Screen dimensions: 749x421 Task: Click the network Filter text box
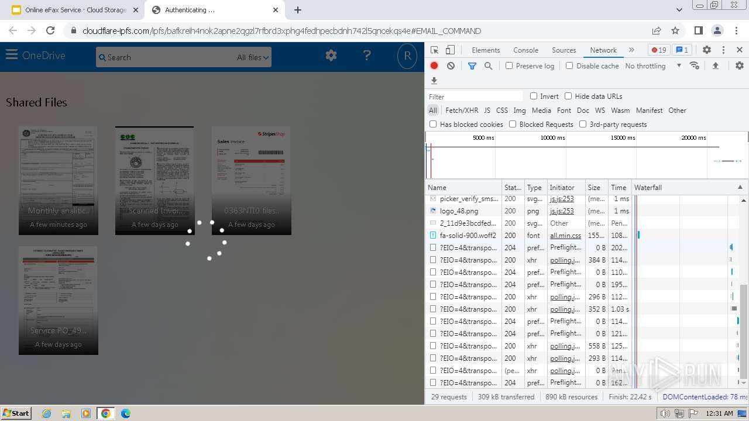(474, 96)
